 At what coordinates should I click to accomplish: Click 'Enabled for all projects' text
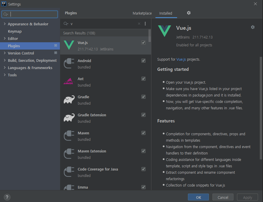[x=194, y=45]
